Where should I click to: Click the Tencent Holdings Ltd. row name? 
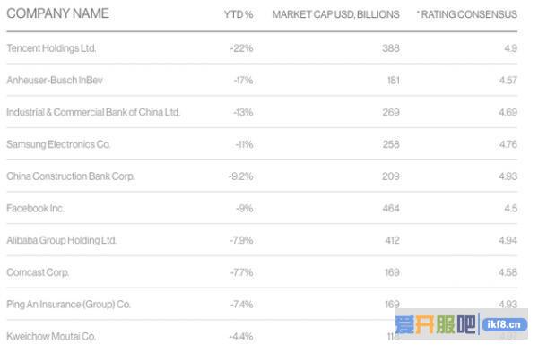[x=51, y=48]
